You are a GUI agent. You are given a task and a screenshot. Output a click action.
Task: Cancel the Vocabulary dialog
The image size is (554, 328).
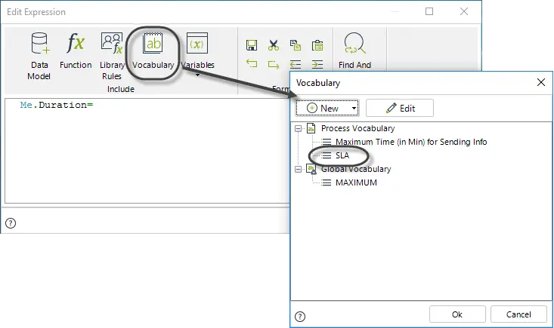tap(518, 314)
